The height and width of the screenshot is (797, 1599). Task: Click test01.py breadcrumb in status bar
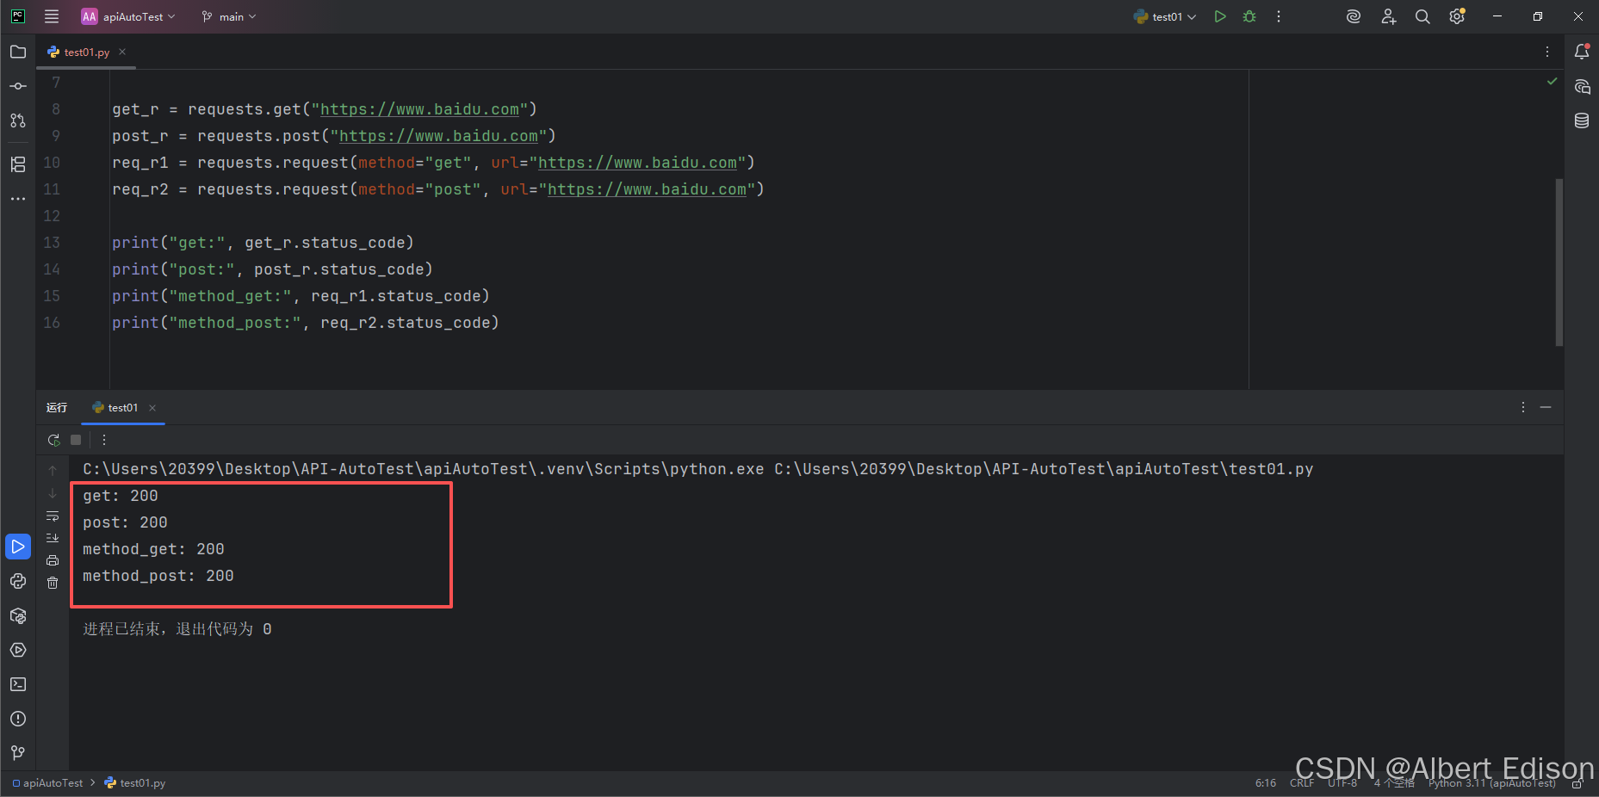point(135,783)
